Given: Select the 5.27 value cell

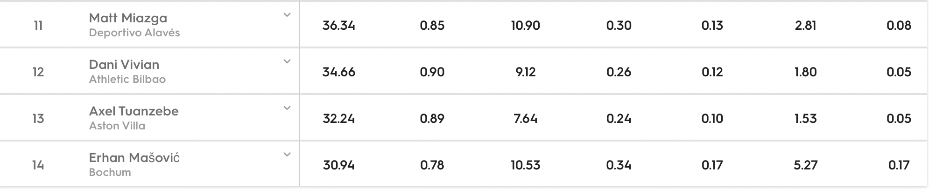Looking at the screenshot, I should pos(806,165).
